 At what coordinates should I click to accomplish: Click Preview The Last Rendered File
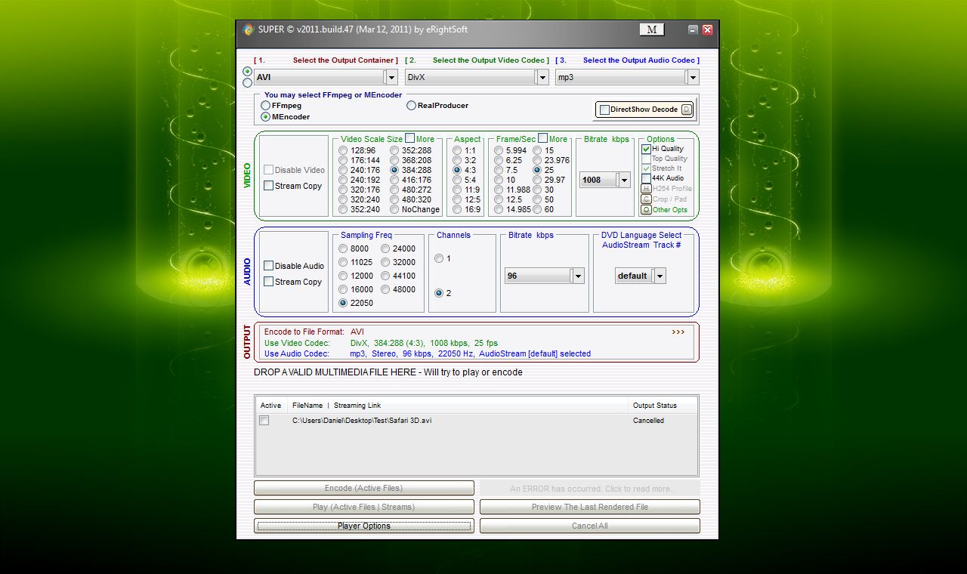point(589,507)
